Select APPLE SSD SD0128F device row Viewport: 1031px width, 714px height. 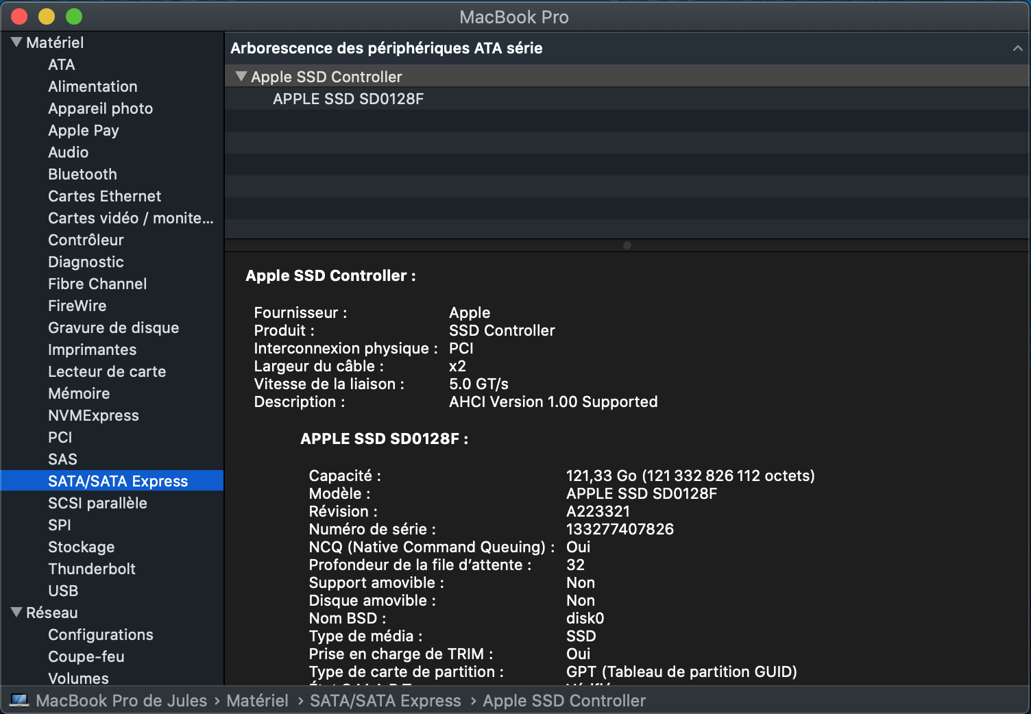[348, 99]
